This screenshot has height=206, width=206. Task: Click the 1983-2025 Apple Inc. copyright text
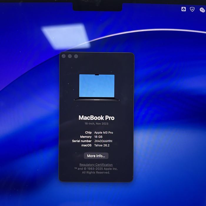coord(96,169)
